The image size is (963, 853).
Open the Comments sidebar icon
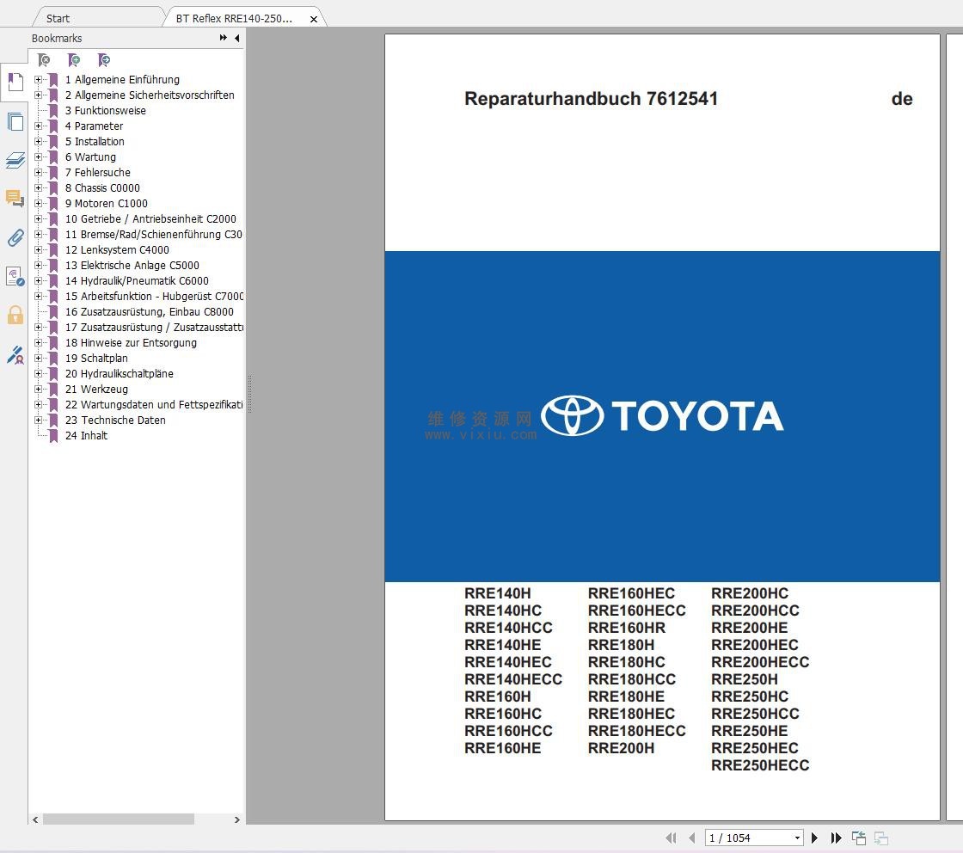[x=15, y=199]
